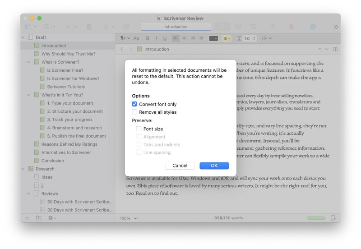Select Introduction in the binder
The image size is (361, 249).
tap(68, 46)
